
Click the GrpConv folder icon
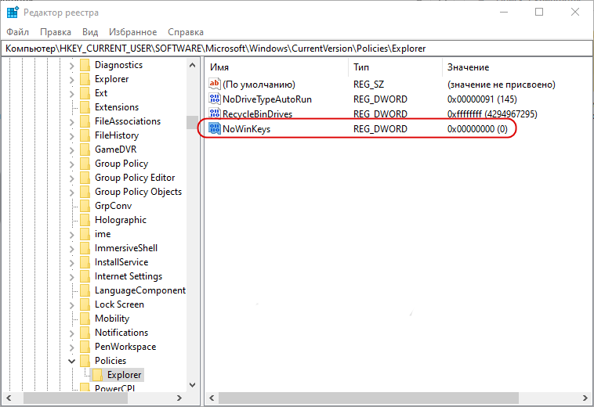(x=85, y=206)
